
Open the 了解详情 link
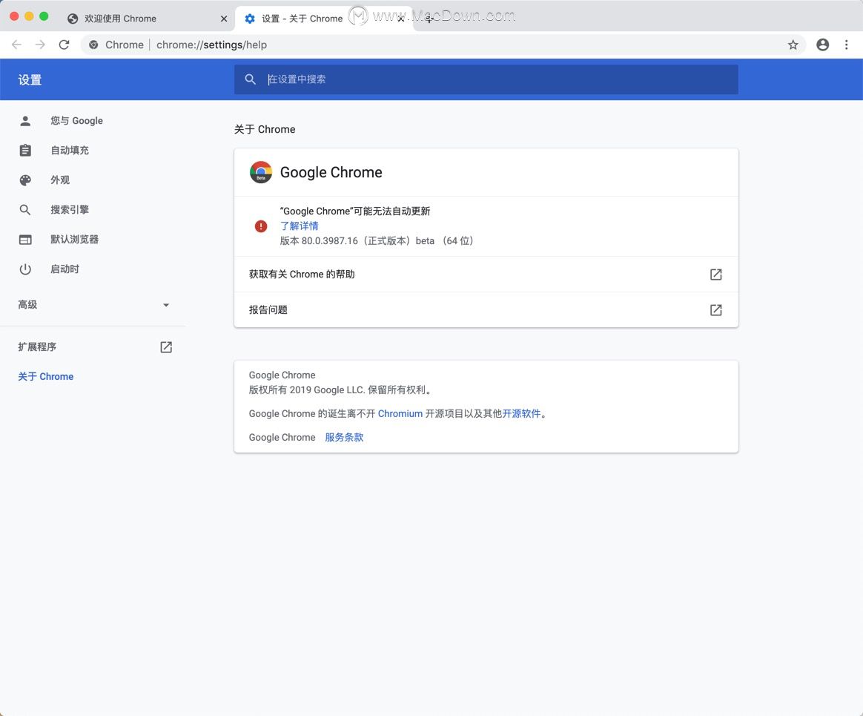pyautogui.click(x=300, y=226)
